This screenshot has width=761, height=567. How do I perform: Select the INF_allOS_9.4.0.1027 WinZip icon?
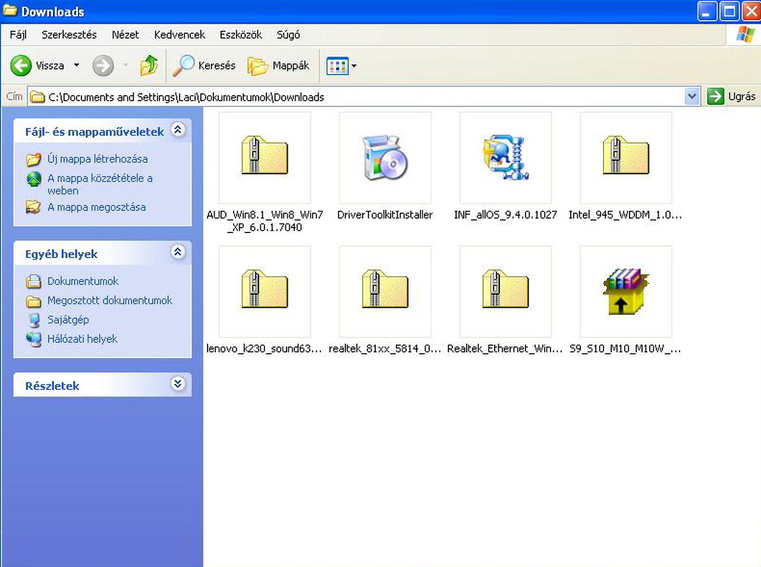point(505,157)
